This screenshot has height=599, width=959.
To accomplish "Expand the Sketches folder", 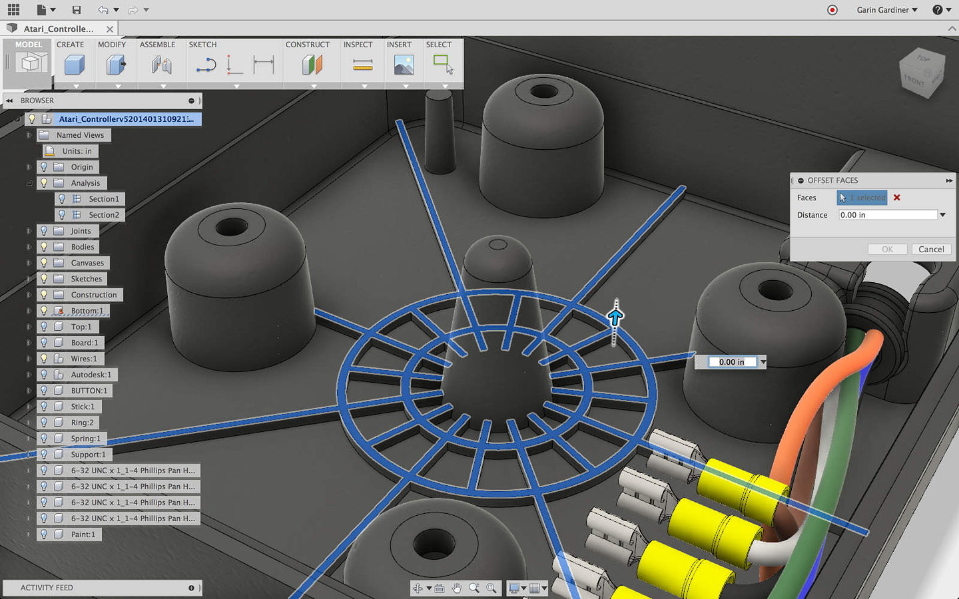I will 27,278.
